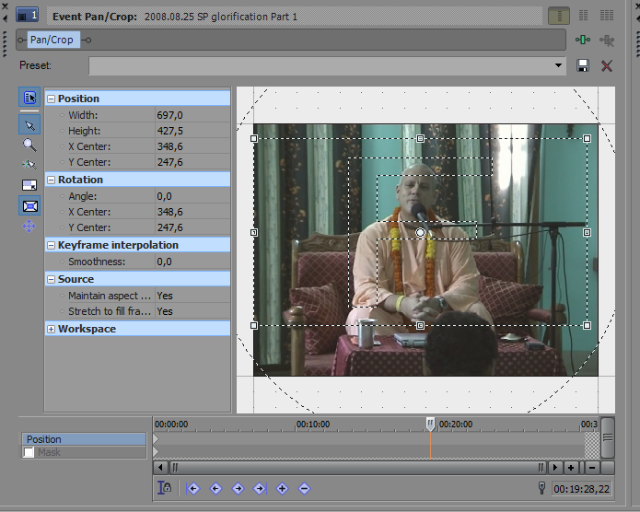The image size is (640, 512).
Task: Open the Preset dropdown list
Action: (x=558, y=65)
